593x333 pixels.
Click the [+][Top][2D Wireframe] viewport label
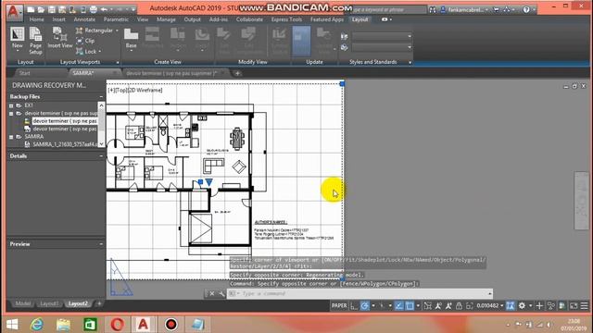135,91
